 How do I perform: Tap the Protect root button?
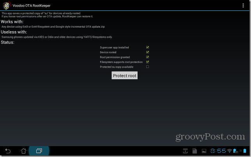click(125, 75)
